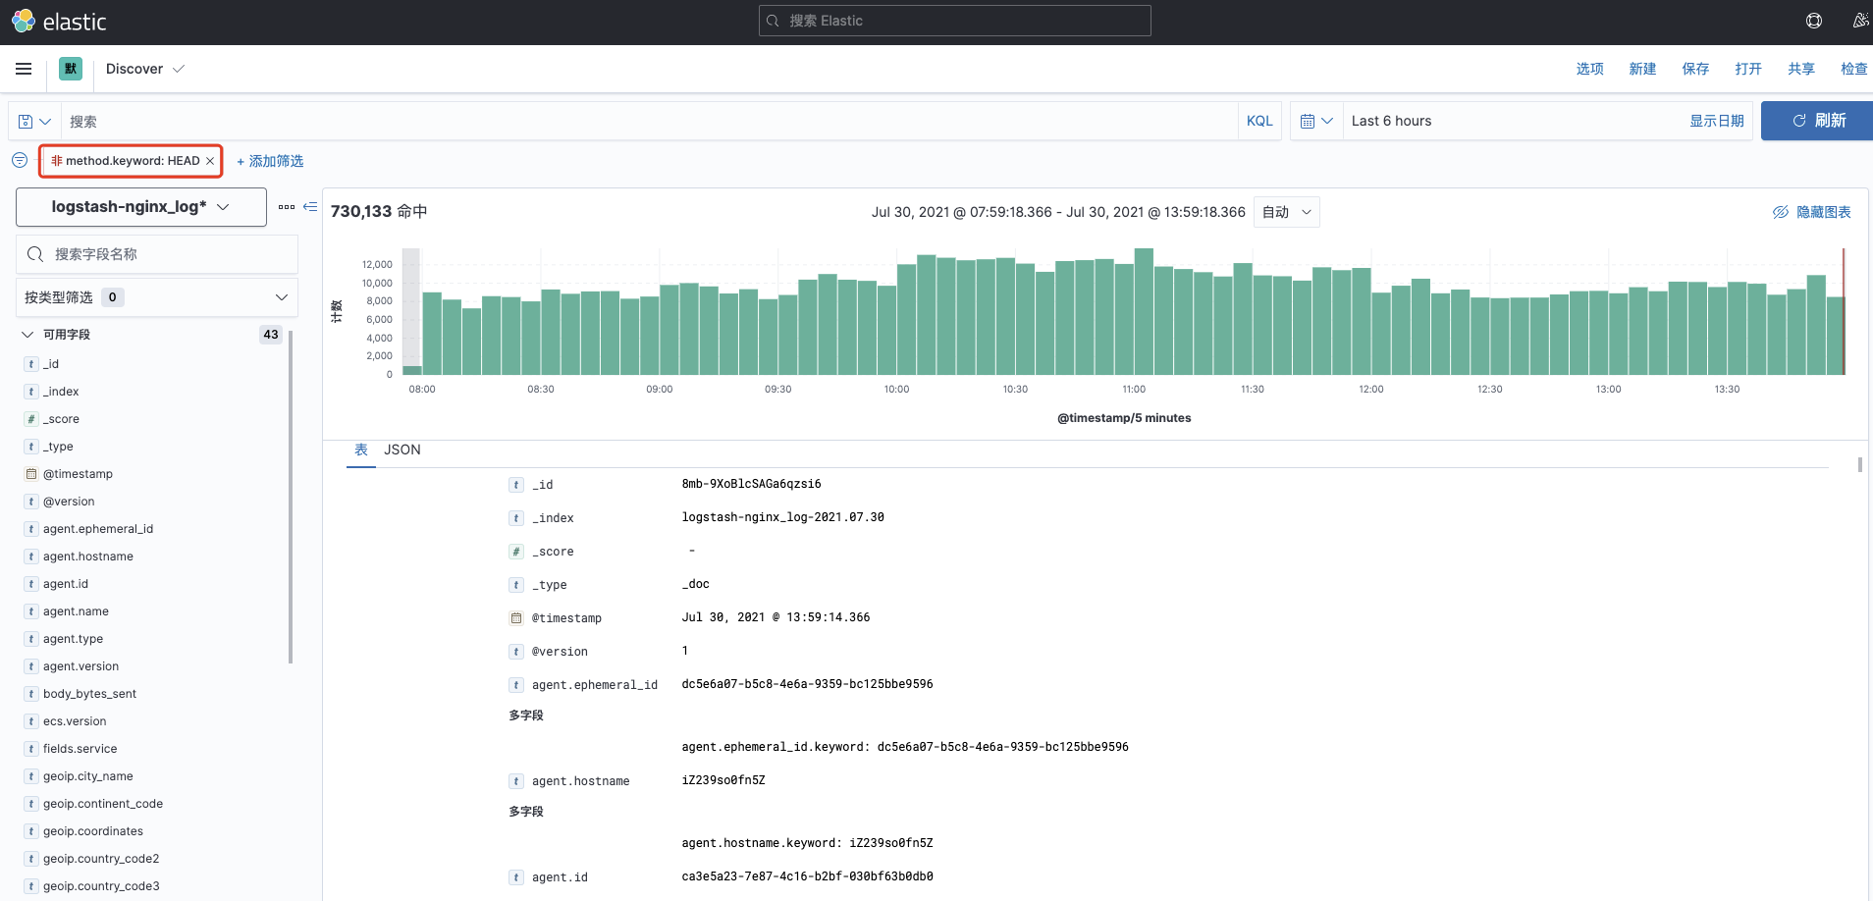Screen dimensions: 1873x901
Task: Click Share in the top nav
Action: point(1801,69)
